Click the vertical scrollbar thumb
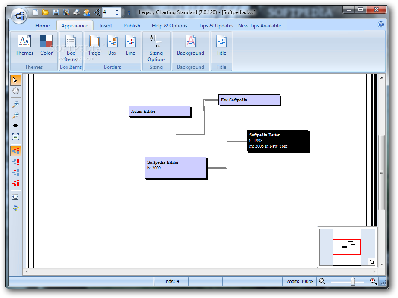The image size is (398, 298). [381, 172]
